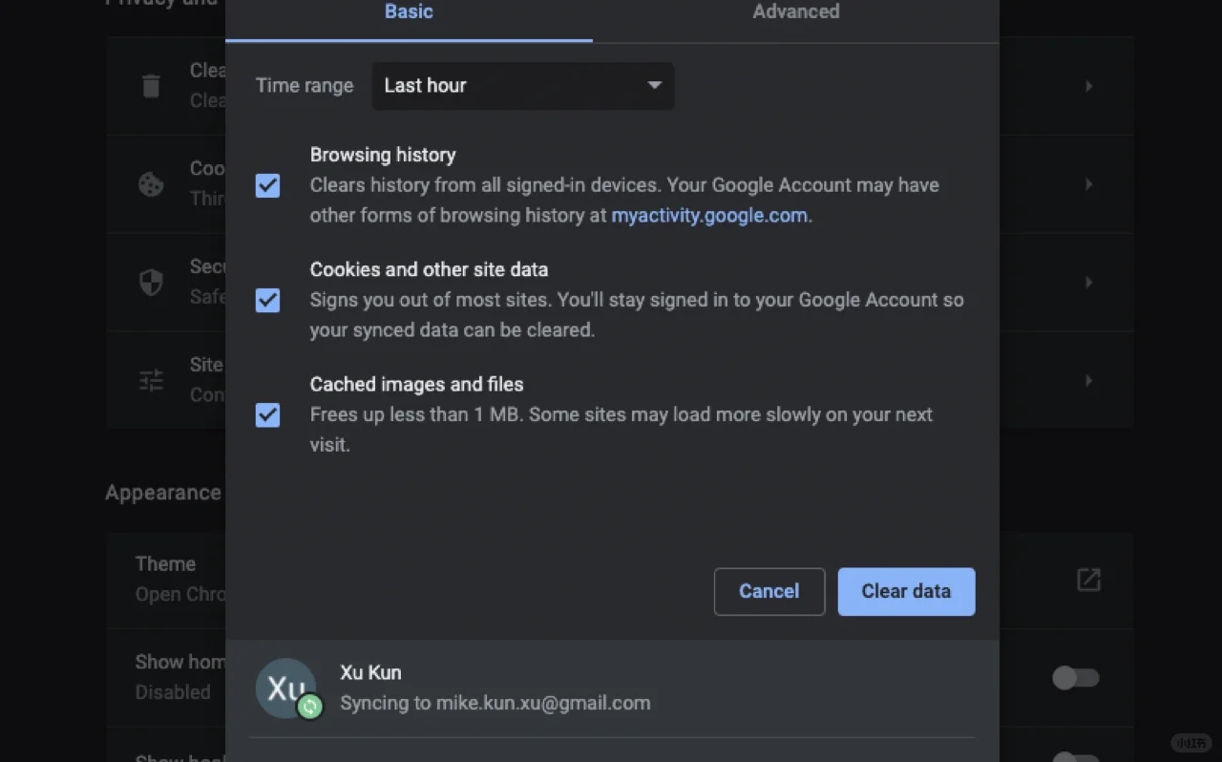Click the trash icon in settings list

(151, 86)
